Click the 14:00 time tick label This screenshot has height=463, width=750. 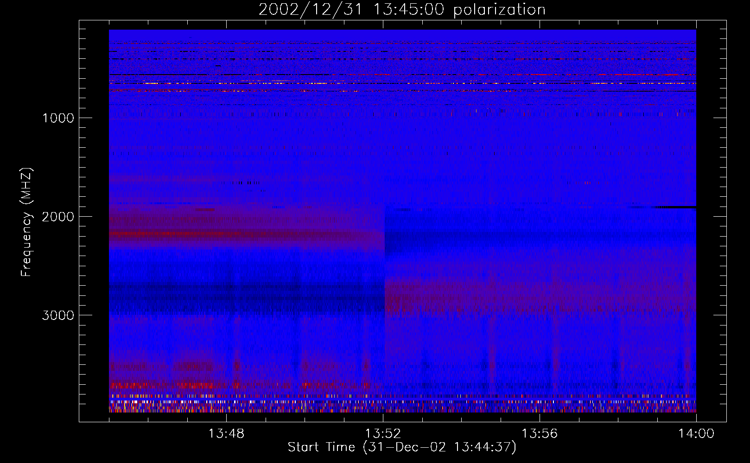[696, 434]
